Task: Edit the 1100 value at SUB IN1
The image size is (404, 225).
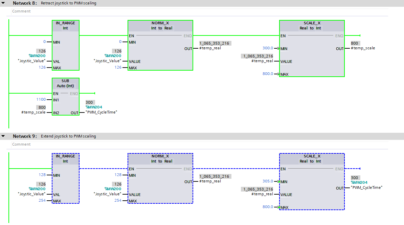Action: [41, 100]
